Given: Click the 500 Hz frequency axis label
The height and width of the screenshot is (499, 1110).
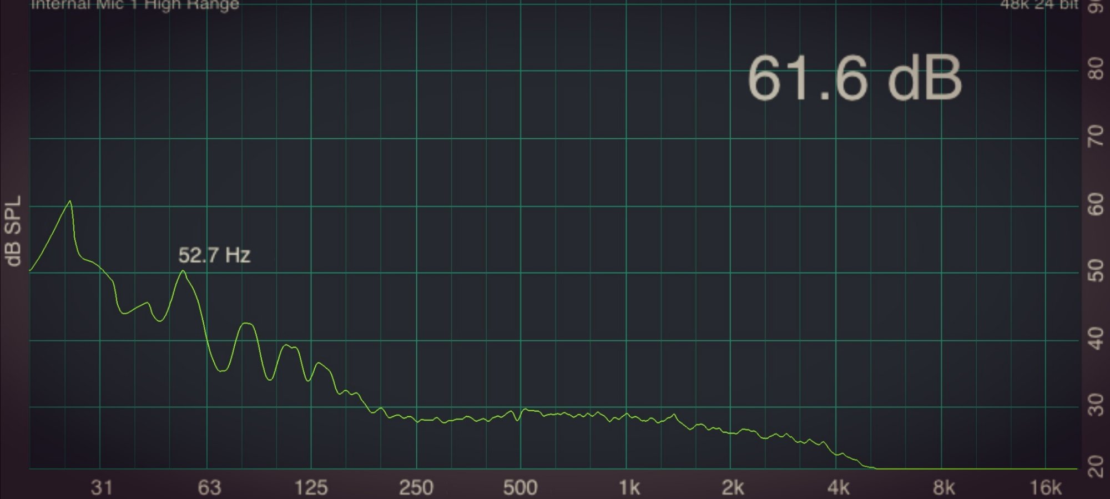Looking at the screenshot, I should (520, 487).
